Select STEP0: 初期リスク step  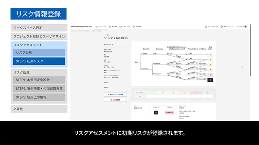point(39,61)
